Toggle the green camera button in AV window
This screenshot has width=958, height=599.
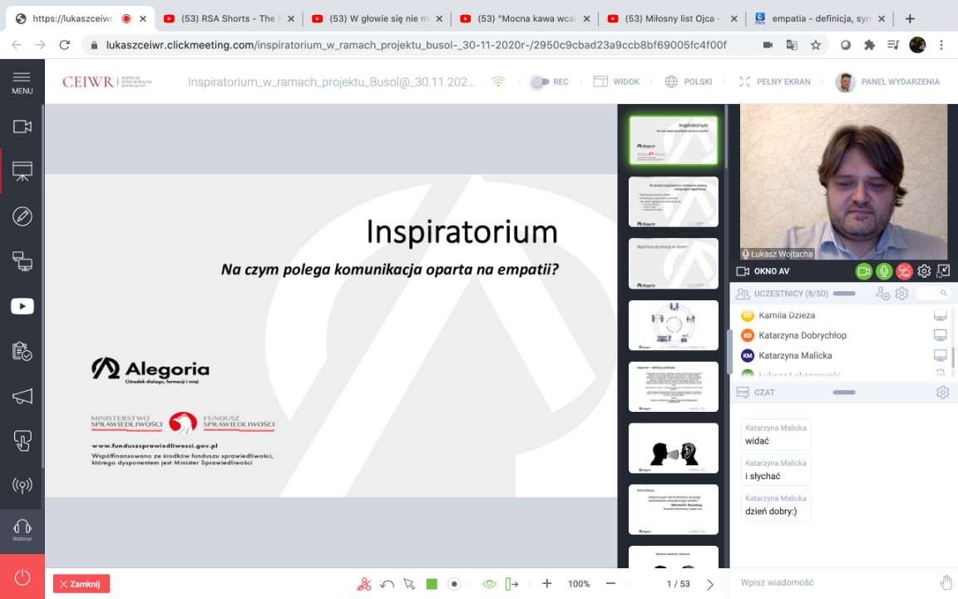click(x=864, y=271)
